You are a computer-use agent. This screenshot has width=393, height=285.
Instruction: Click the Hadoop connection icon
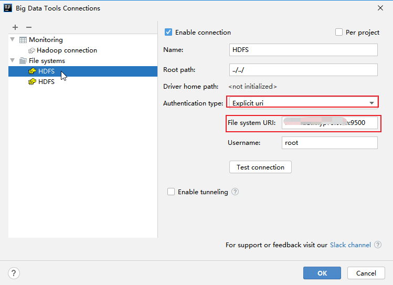(x=31, y=50)
